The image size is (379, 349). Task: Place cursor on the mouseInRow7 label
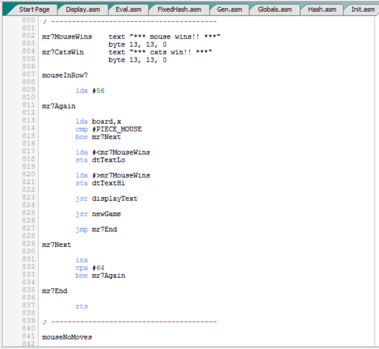65,75
